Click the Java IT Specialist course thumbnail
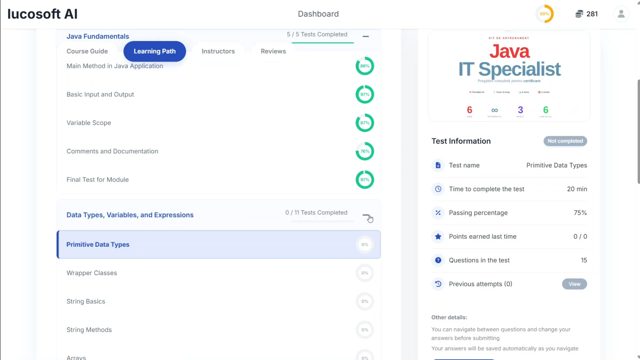Viewport: 640px width, 360px height. click(x=509, y=76)
